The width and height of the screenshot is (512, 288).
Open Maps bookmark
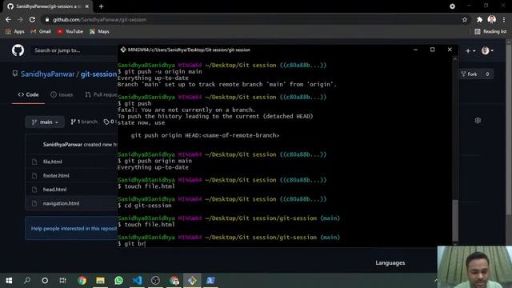coord(99,31)
